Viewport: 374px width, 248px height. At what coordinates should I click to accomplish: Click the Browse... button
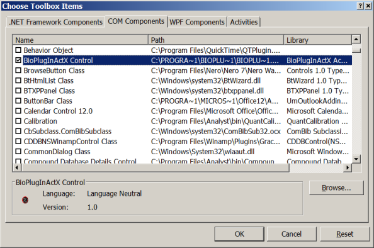tap(336, 188)
